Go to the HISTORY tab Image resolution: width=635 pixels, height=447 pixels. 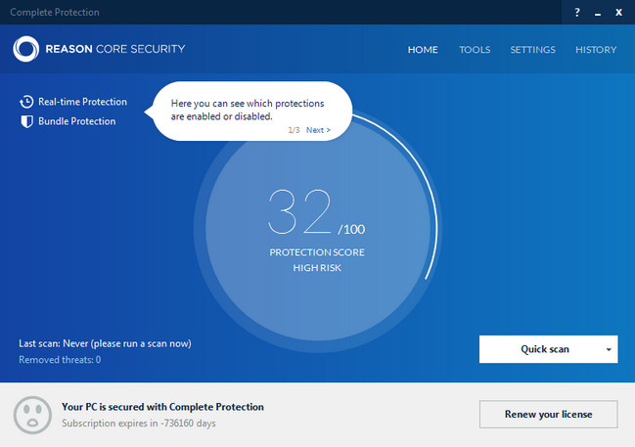pos(596,50)
